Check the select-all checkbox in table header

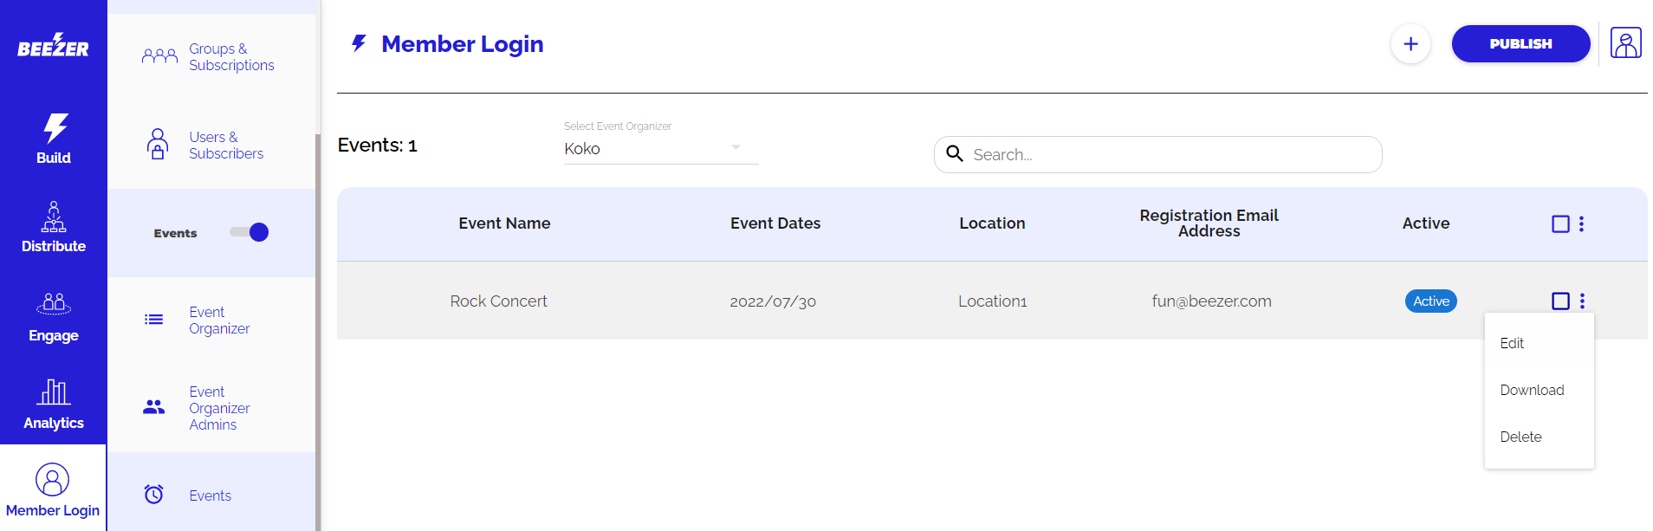[1560, 224]
